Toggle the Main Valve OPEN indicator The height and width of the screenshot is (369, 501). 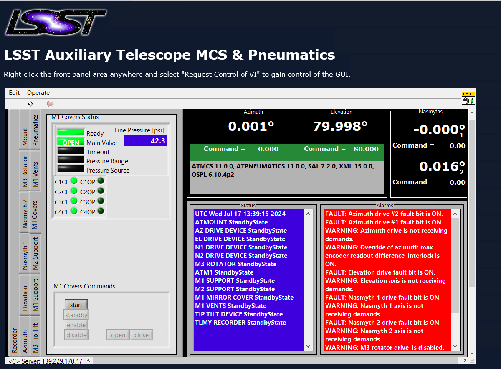click(71, 142)
